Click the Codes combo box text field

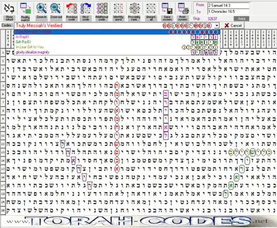(x=114, y=25)
